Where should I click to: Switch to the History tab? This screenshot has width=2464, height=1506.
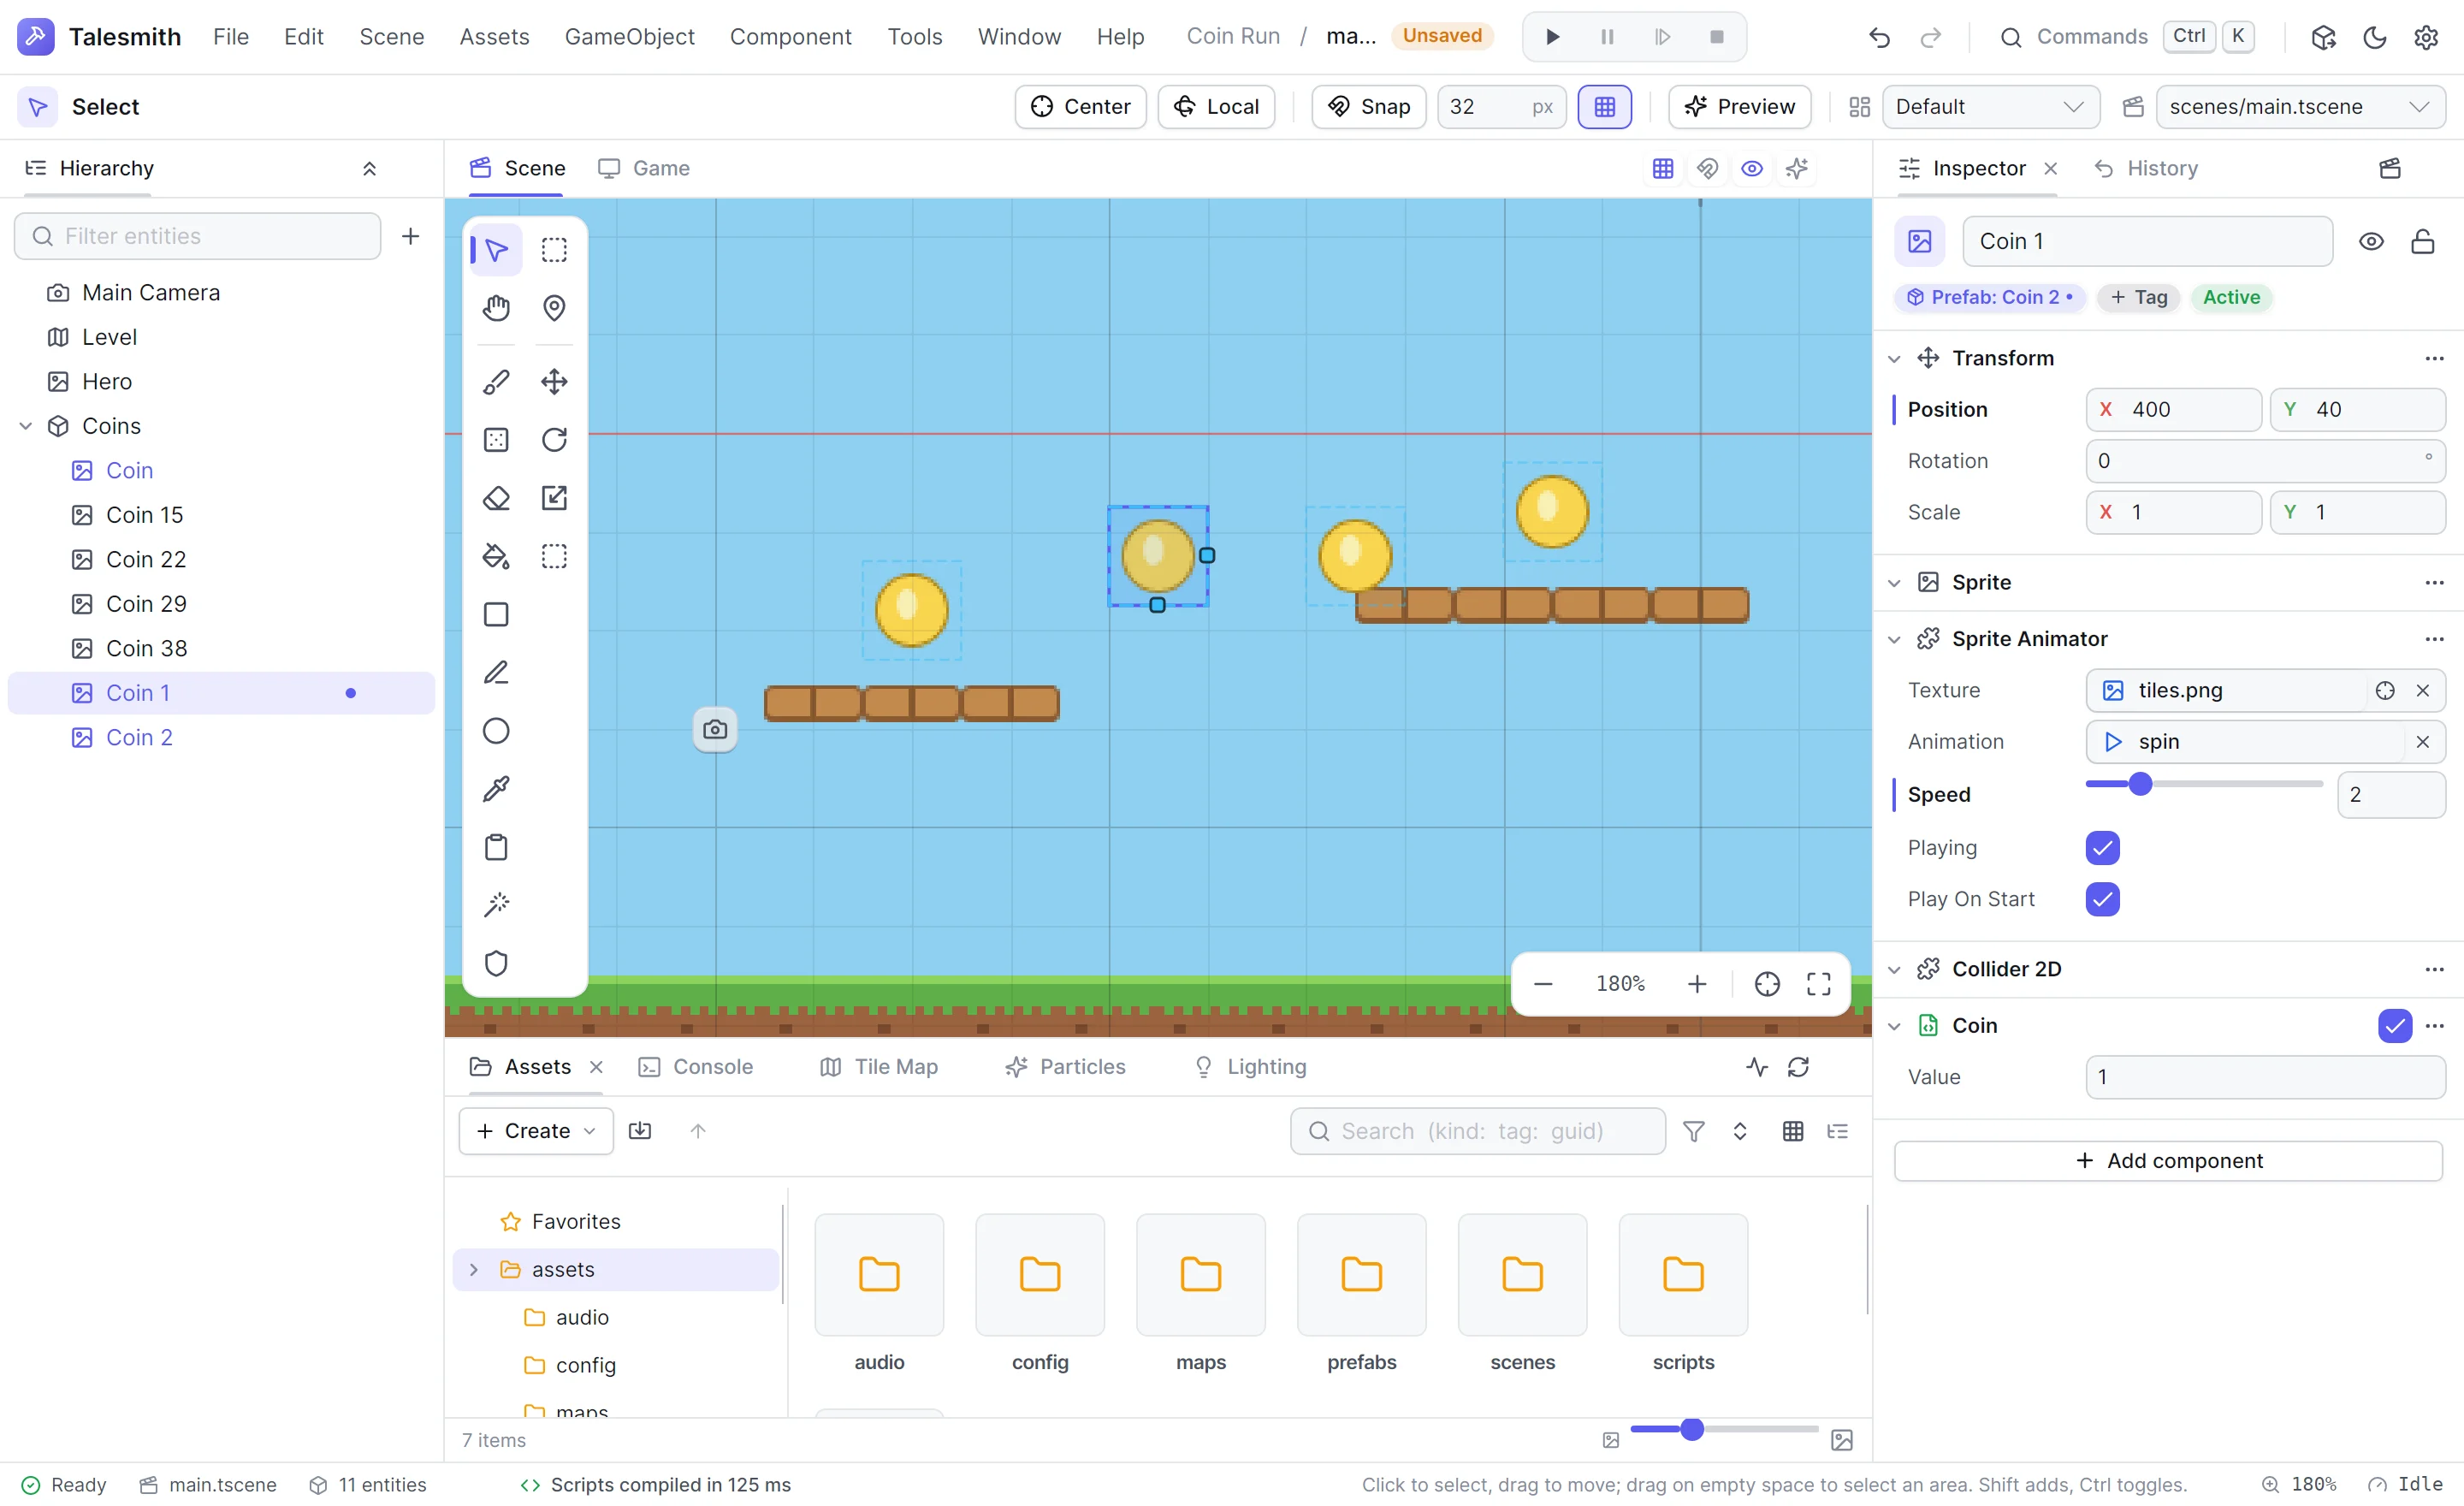pyautogui.click(x=2145, y=168)
